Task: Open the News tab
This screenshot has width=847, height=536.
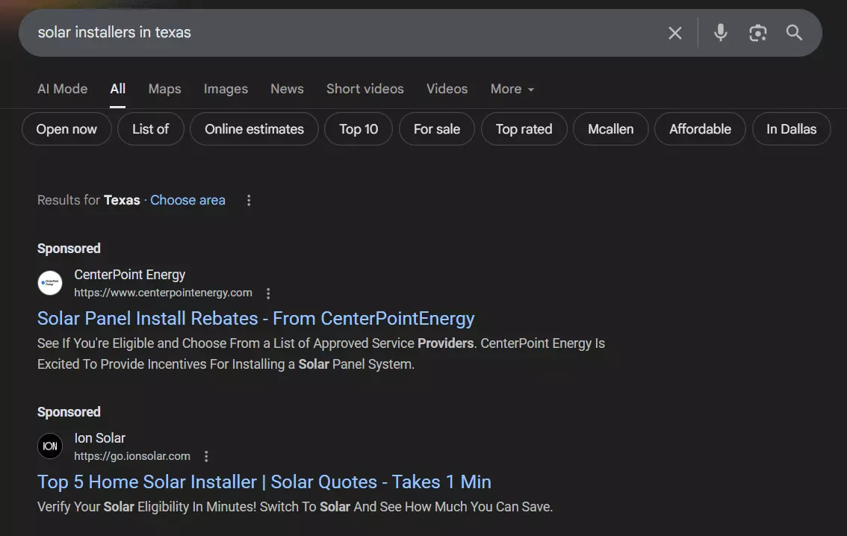Action: [x=287, y=89]
